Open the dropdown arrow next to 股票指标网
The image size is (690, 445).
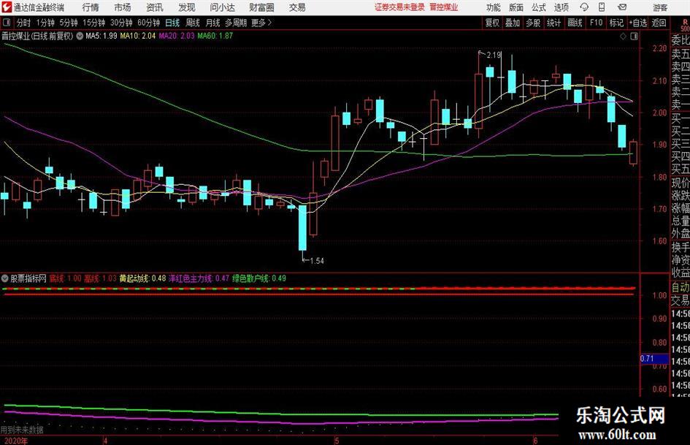[x=5, y=278]
